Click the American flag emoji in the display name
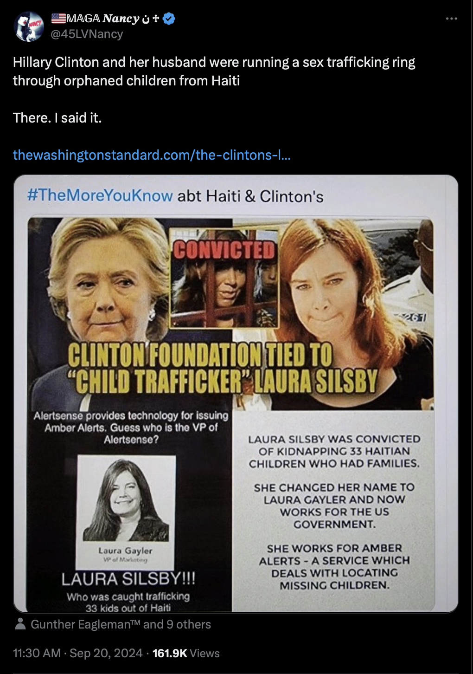Screen dimensions: 473x674 click(x=58, y=18)
